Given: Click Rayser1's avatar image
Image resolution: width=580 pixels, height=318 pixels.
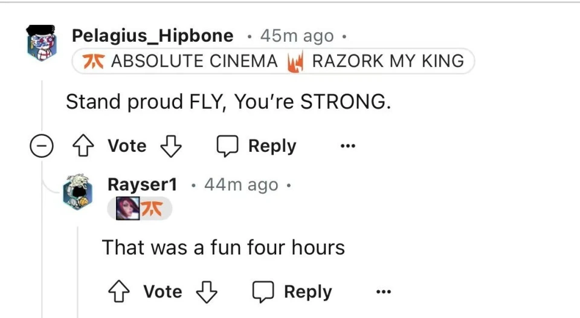Looking at the screenshot, I should [x=78, y=192].
